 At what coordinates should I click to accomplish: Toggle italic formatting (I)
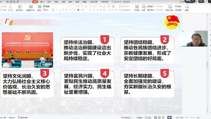click(x=56, y=10)
